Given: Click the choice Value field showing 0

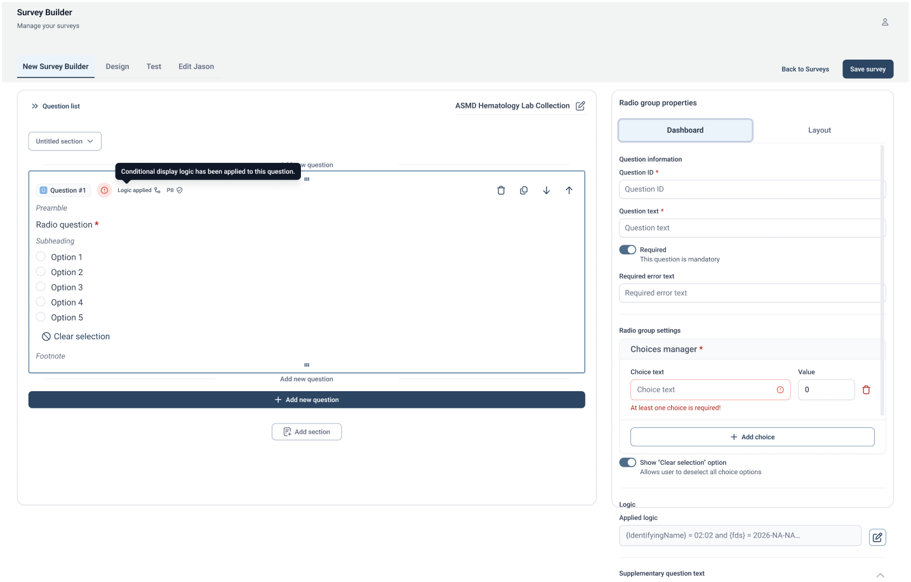Looking at the screenshot, I should 826,390.
